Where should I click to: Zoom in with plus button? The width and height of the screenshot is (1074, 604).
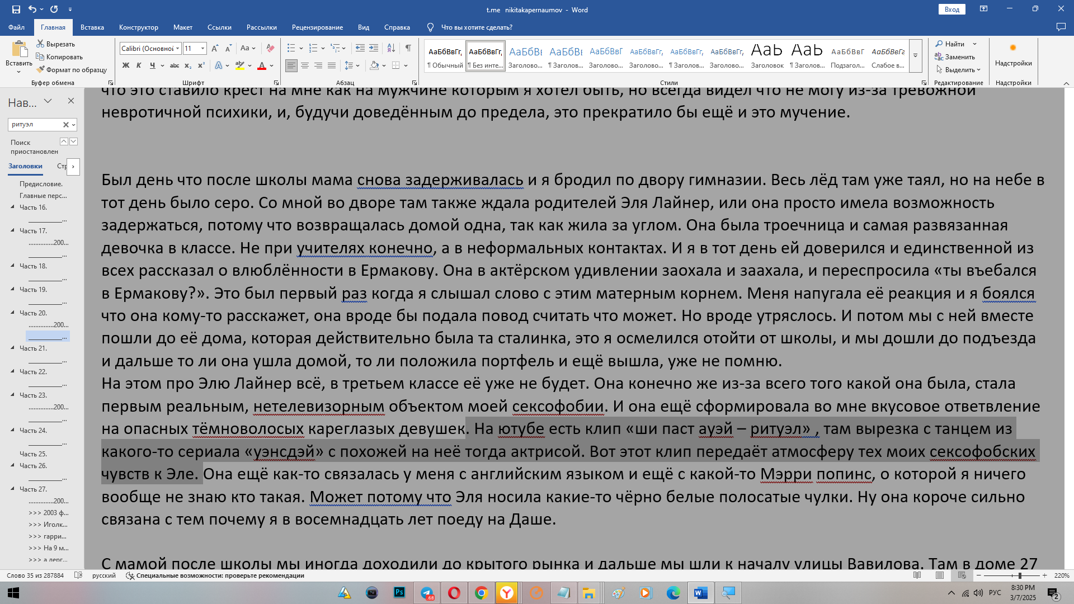click(x=1044, y=575)
